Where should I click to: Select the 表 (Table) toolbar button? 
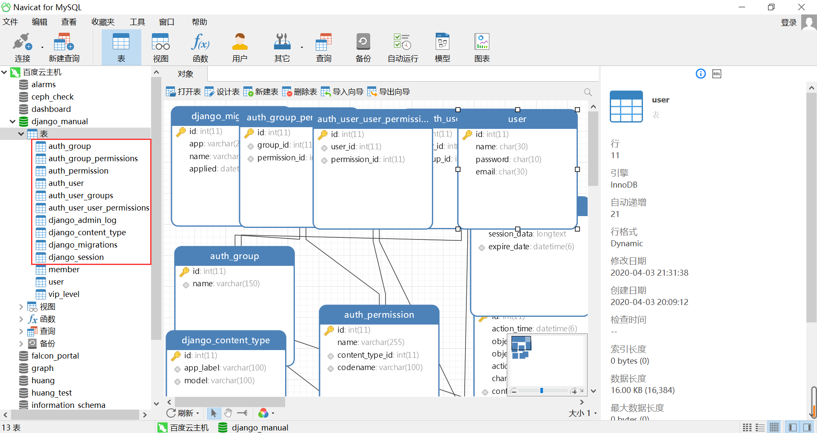(121, 47)
